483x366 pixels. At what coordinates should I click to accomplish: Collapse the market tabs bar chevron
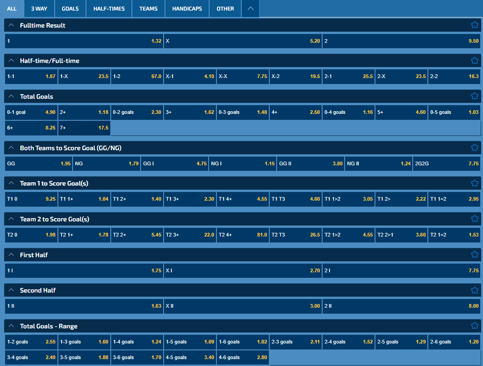point(250,9)
